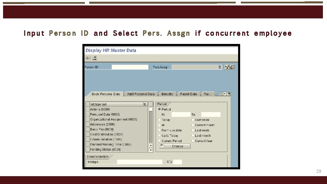Move the tab strip to the right
The image size is (327, 184).
[225, 94]
